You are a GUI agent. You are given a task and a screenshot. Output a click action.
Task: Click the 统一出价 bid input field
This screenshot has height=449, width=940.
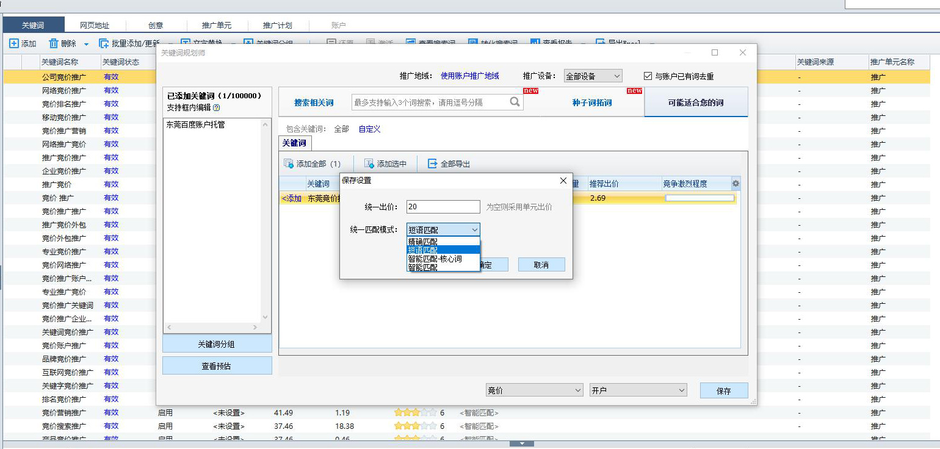(x=443, y=207)
